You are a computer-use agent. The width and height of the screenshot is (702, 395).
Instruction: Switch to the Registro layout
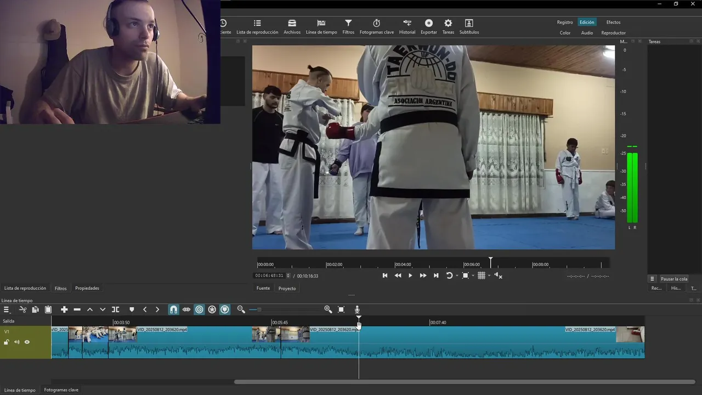click(x=565, y=22)
